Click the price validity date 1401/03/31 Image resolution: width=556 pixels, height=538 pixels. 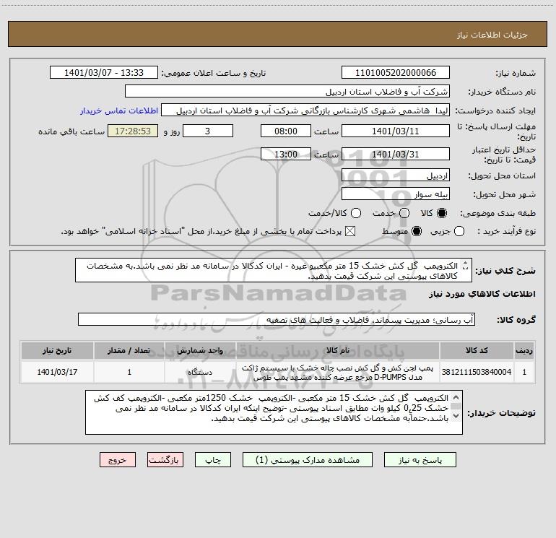(396, 154)
